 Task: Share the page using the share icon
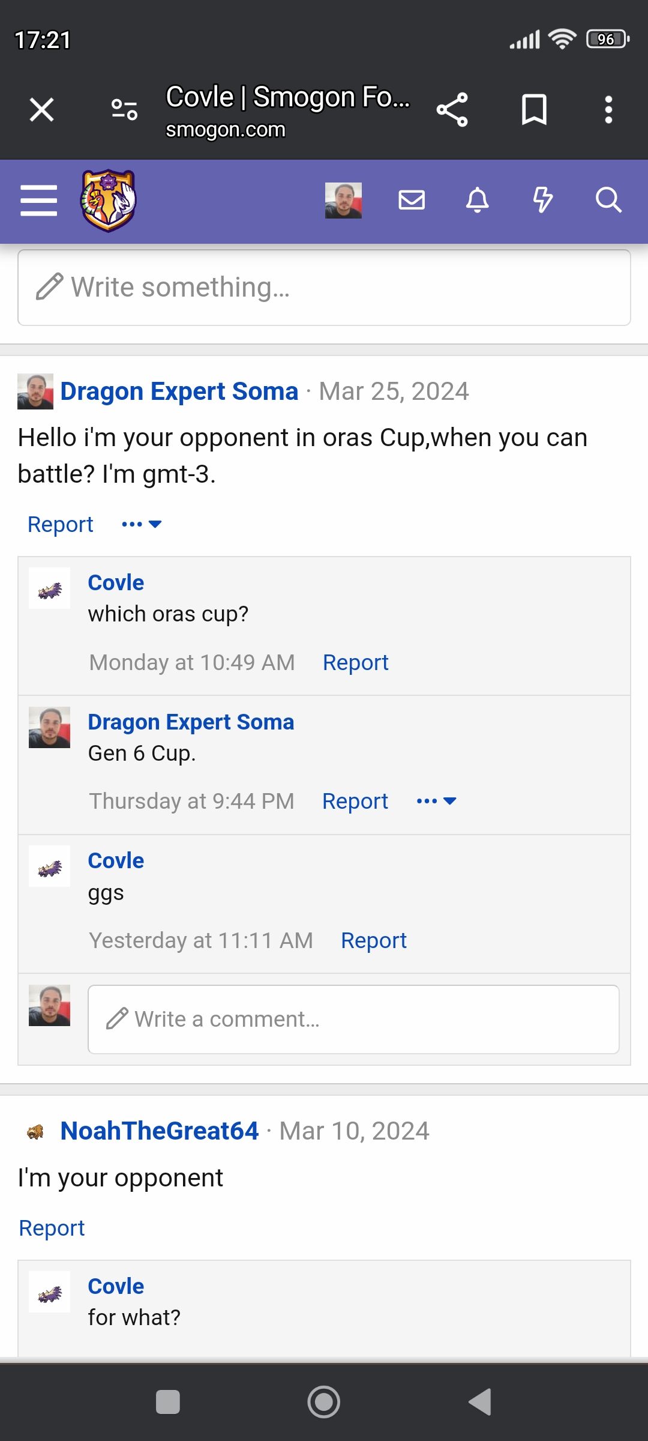point(453,109)
